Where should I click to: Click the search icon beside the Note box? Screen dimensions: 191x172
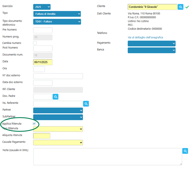(185, 151)
